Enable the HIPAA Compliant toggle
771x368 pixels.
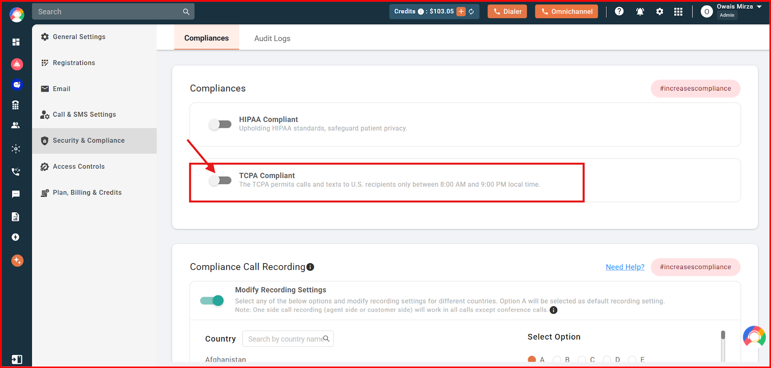coord(220,124)
